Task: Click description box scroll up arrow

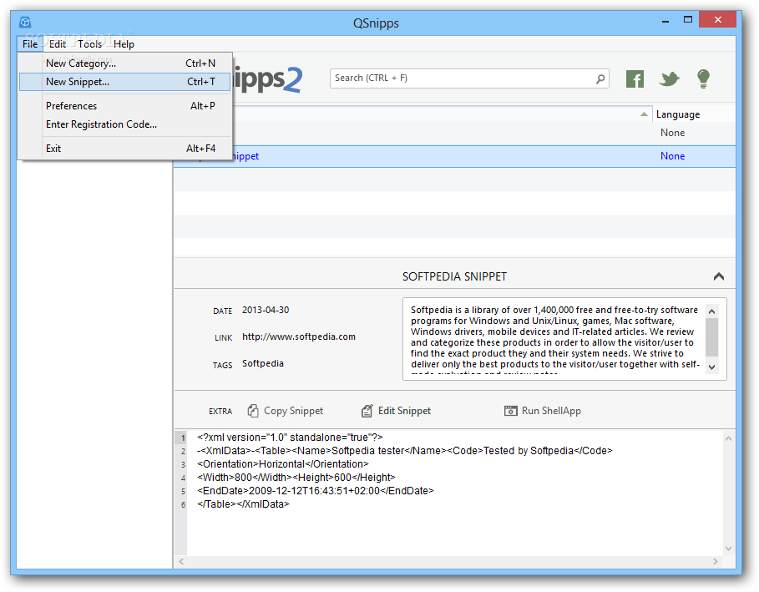Action: tap(711, 311)
